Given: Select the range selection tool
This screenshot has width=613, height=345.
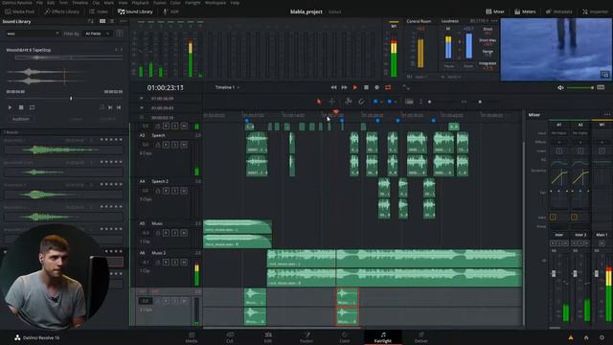Looking at the screenshot, I should tap(332, 102).
